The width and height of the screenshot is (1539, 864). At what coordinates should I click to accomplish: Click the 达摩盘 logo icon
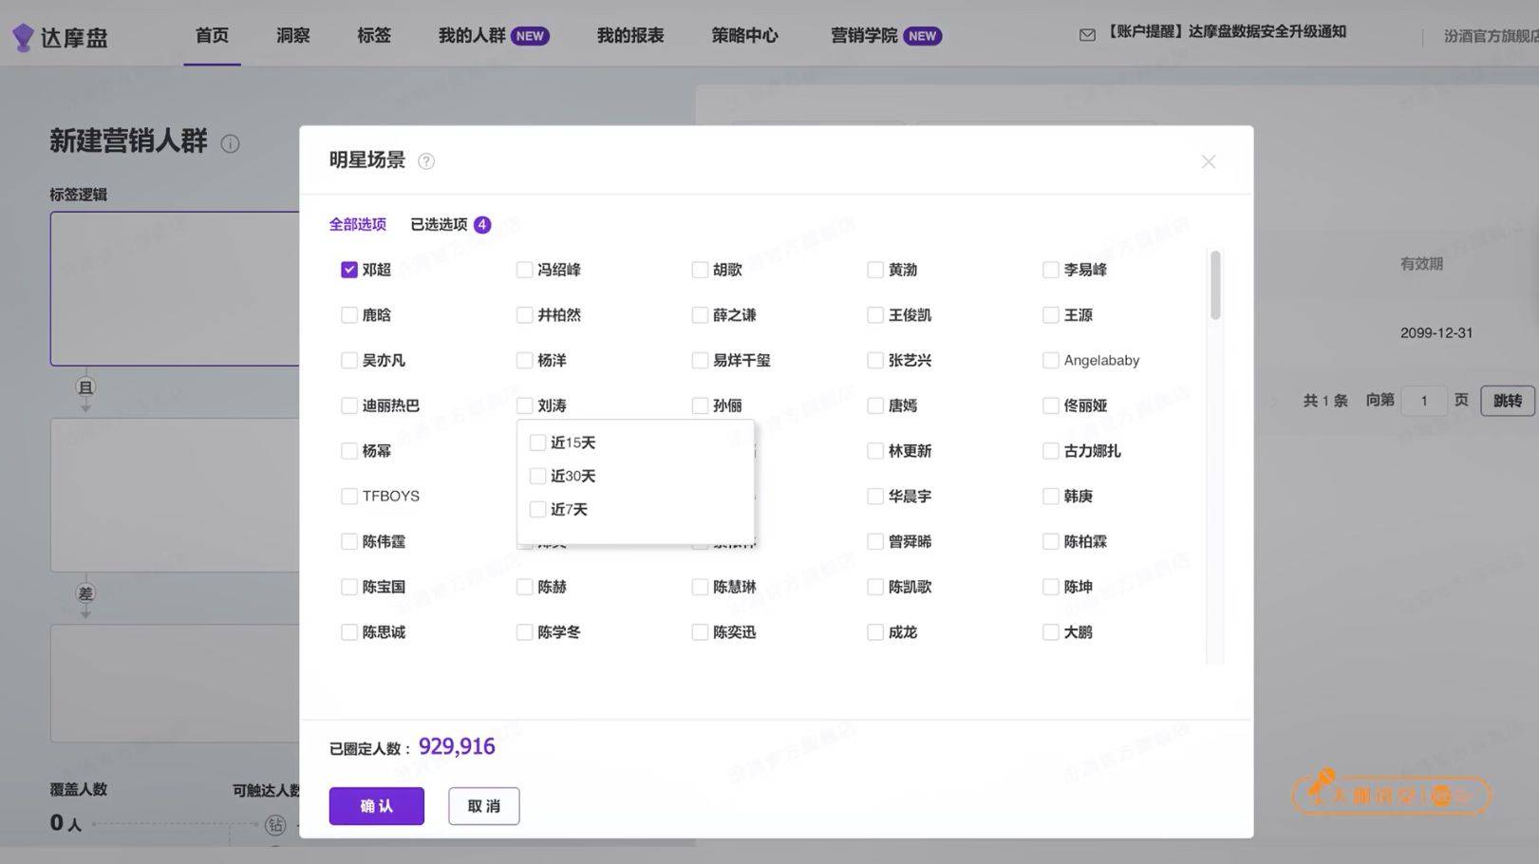23,37
